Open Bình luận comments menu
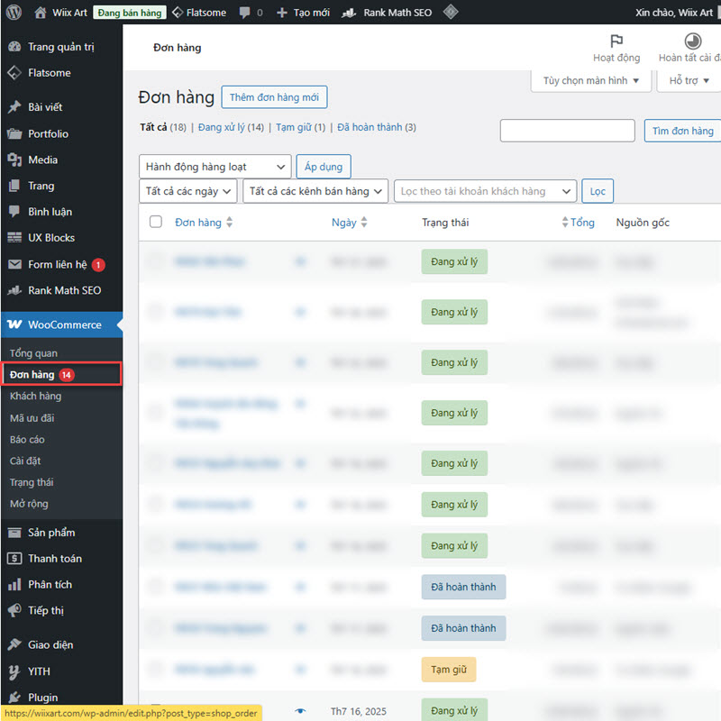 point(61,212)
